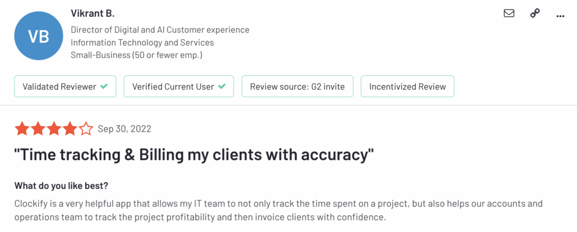Click the What do you like best? heading
The width and height of the screenshot is (577, 232).
pyautogui.click(x=61, y=186)
